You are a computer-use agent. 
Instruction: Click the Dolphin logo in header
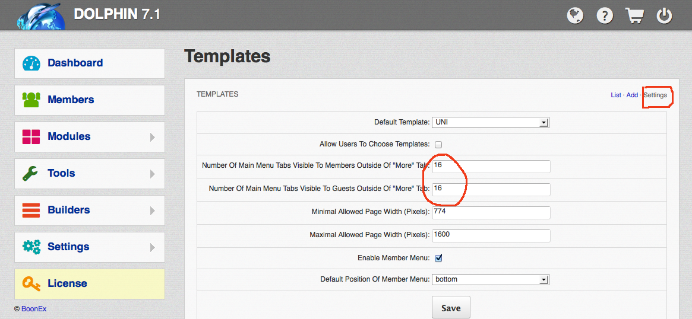tap(40, 15)
